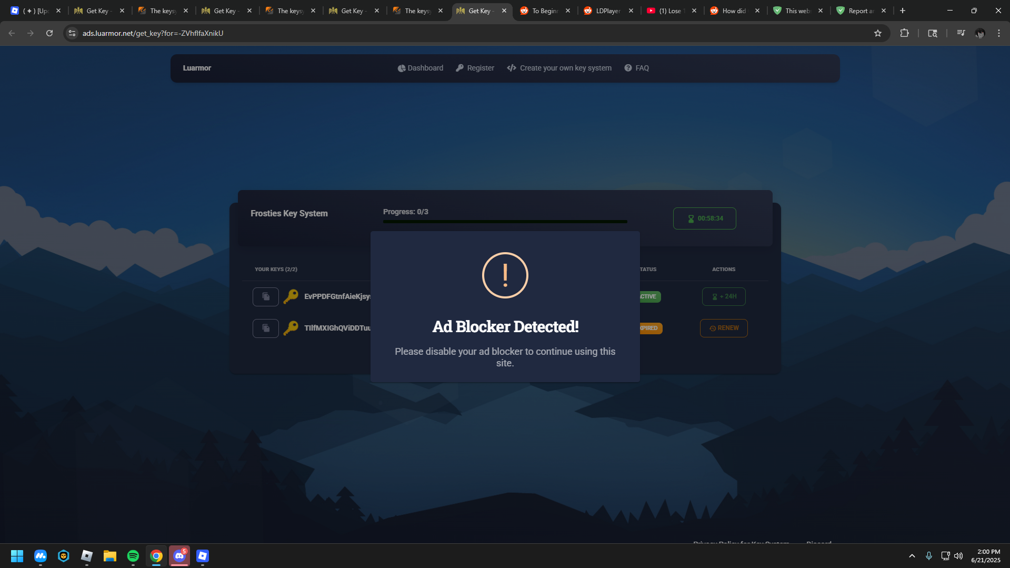This screenshot has width=1010, height=568.
Task: Mute audio via the speaker tray icon
Action: point(959,556)
